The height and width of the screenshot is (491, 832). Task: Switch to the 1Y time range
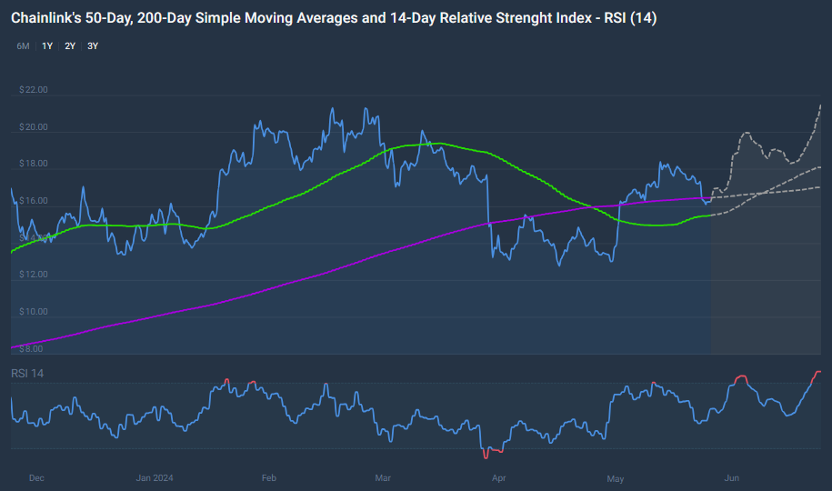pos(46,45)
